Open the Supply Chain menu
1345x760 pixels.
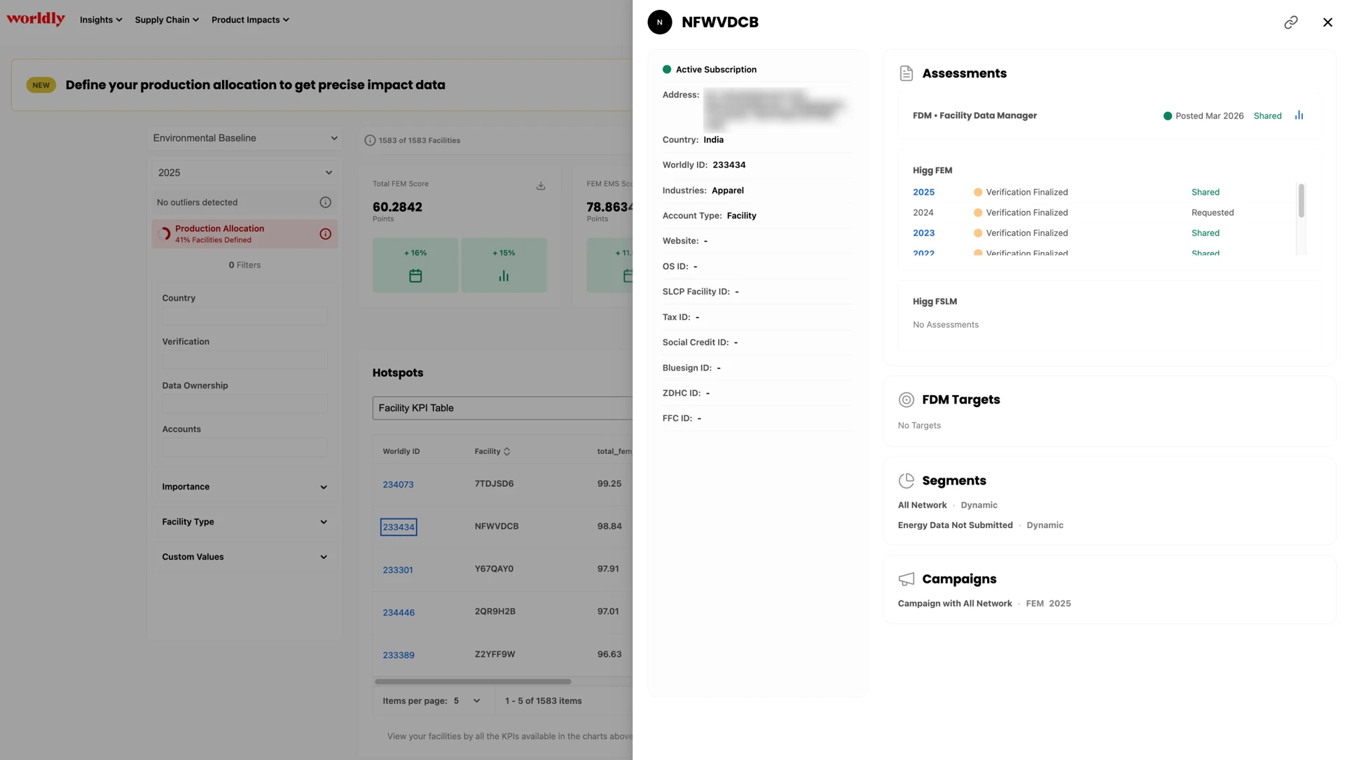point(167,20)
